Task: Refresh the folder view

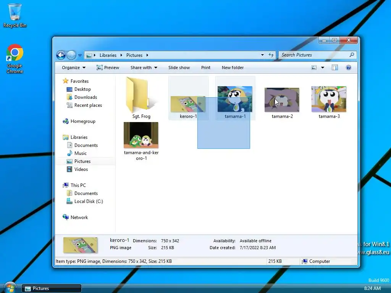Action: 271,55
